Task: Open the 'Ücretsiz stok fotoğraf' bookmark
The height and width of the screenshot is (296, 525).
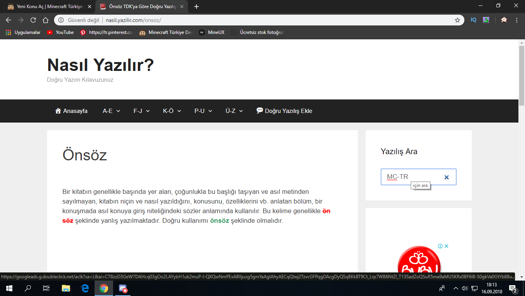Action: click(257, 32)
